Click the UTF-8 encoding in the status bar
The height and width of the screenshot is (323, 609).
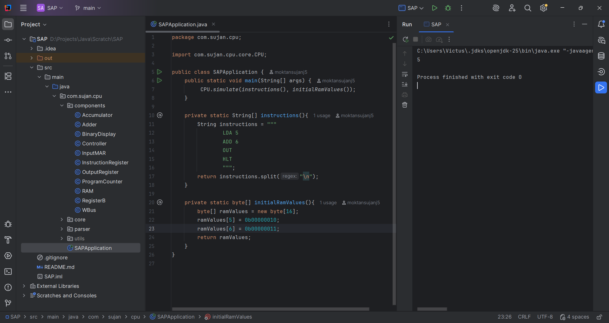(545, 317)
